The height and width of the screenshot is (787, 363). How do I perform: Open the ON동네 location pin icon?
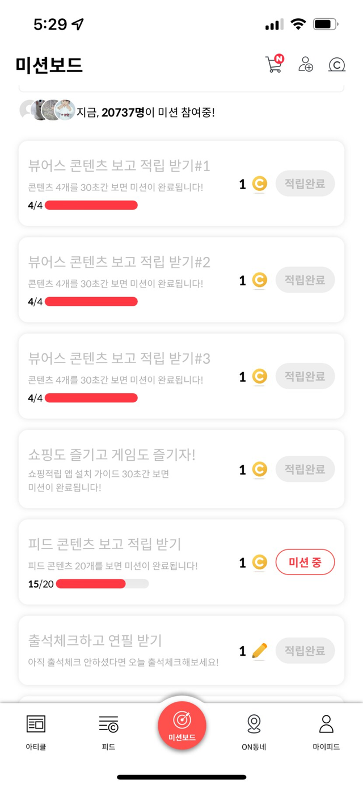point(254,723)
